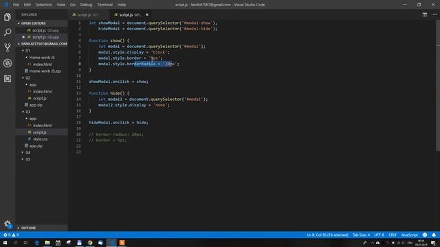Open the Debug view in activity bar
440x247 pixels.
[x=8, y=63]
